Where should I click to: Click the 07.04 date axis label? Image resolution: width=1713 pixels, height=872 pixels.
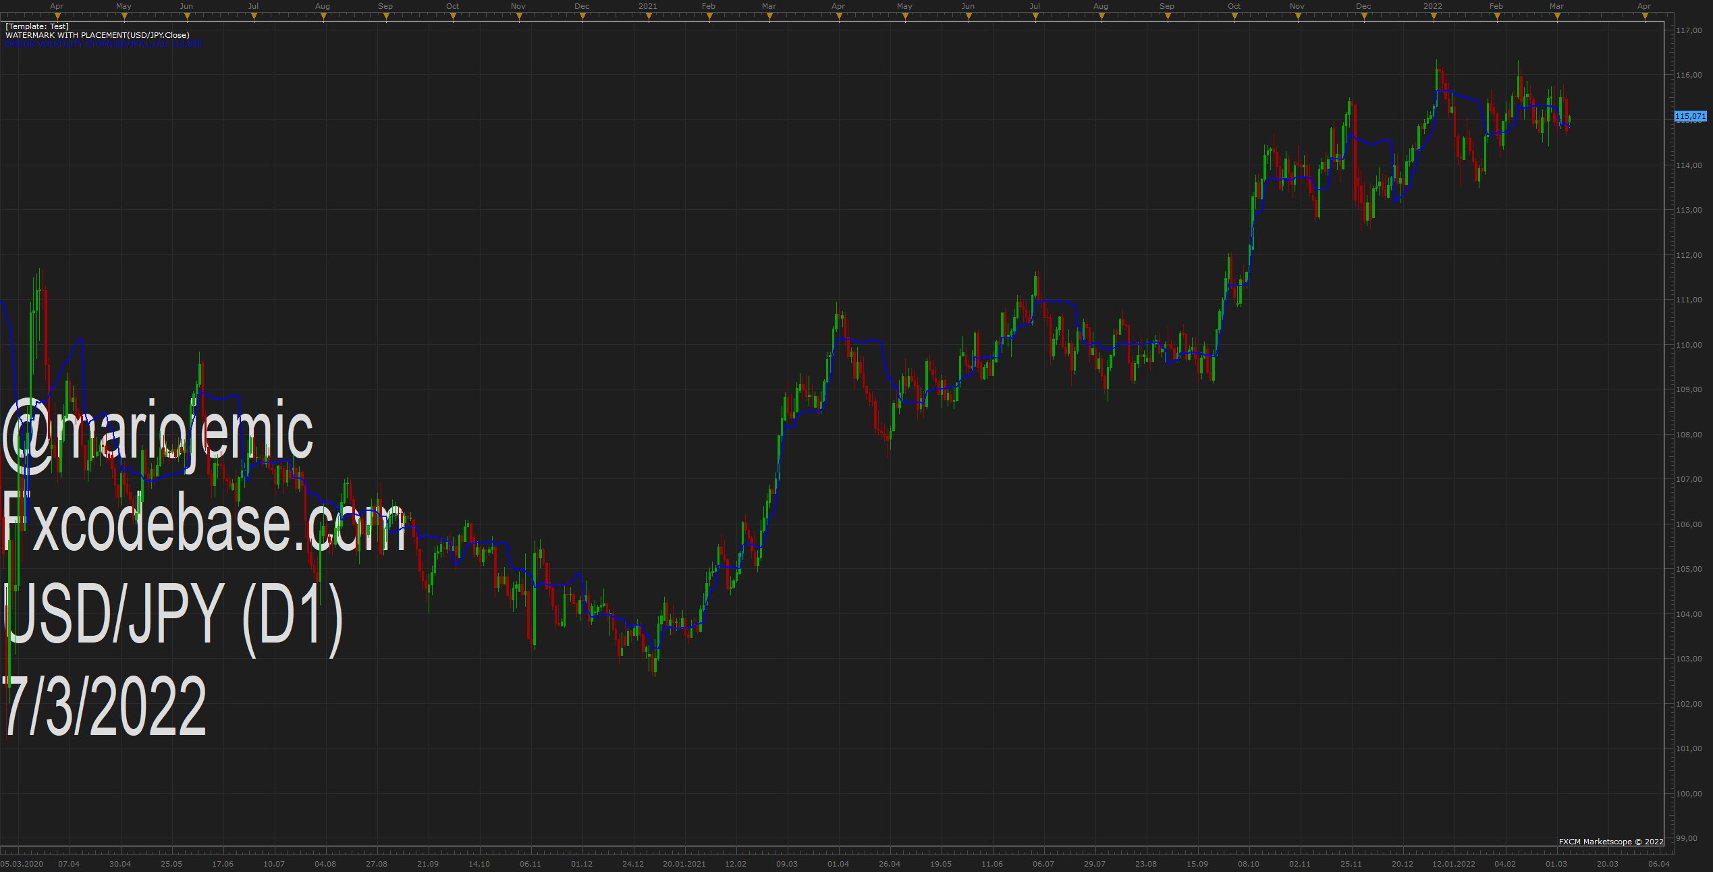[x=69, y=864]
